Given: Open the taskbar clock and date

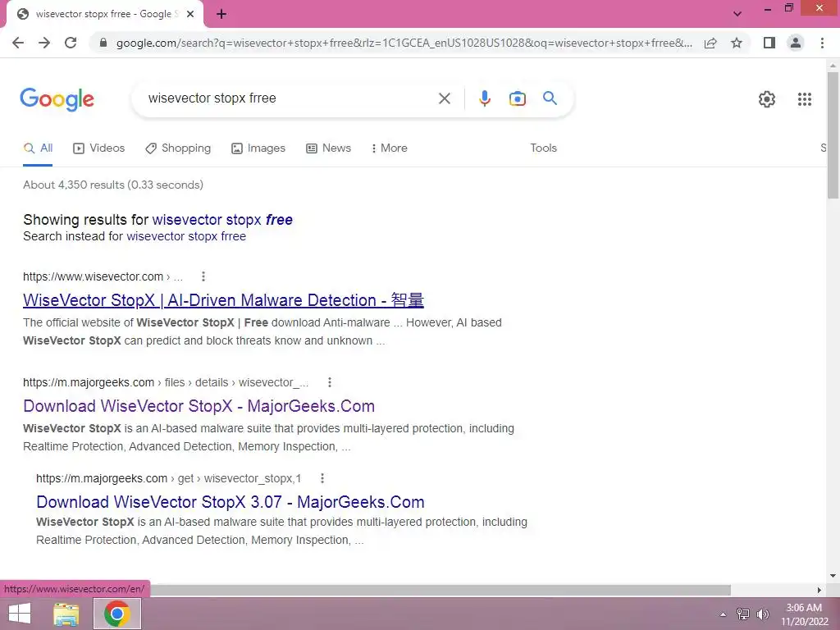Looking at the screenshot, I should point(804,614).
